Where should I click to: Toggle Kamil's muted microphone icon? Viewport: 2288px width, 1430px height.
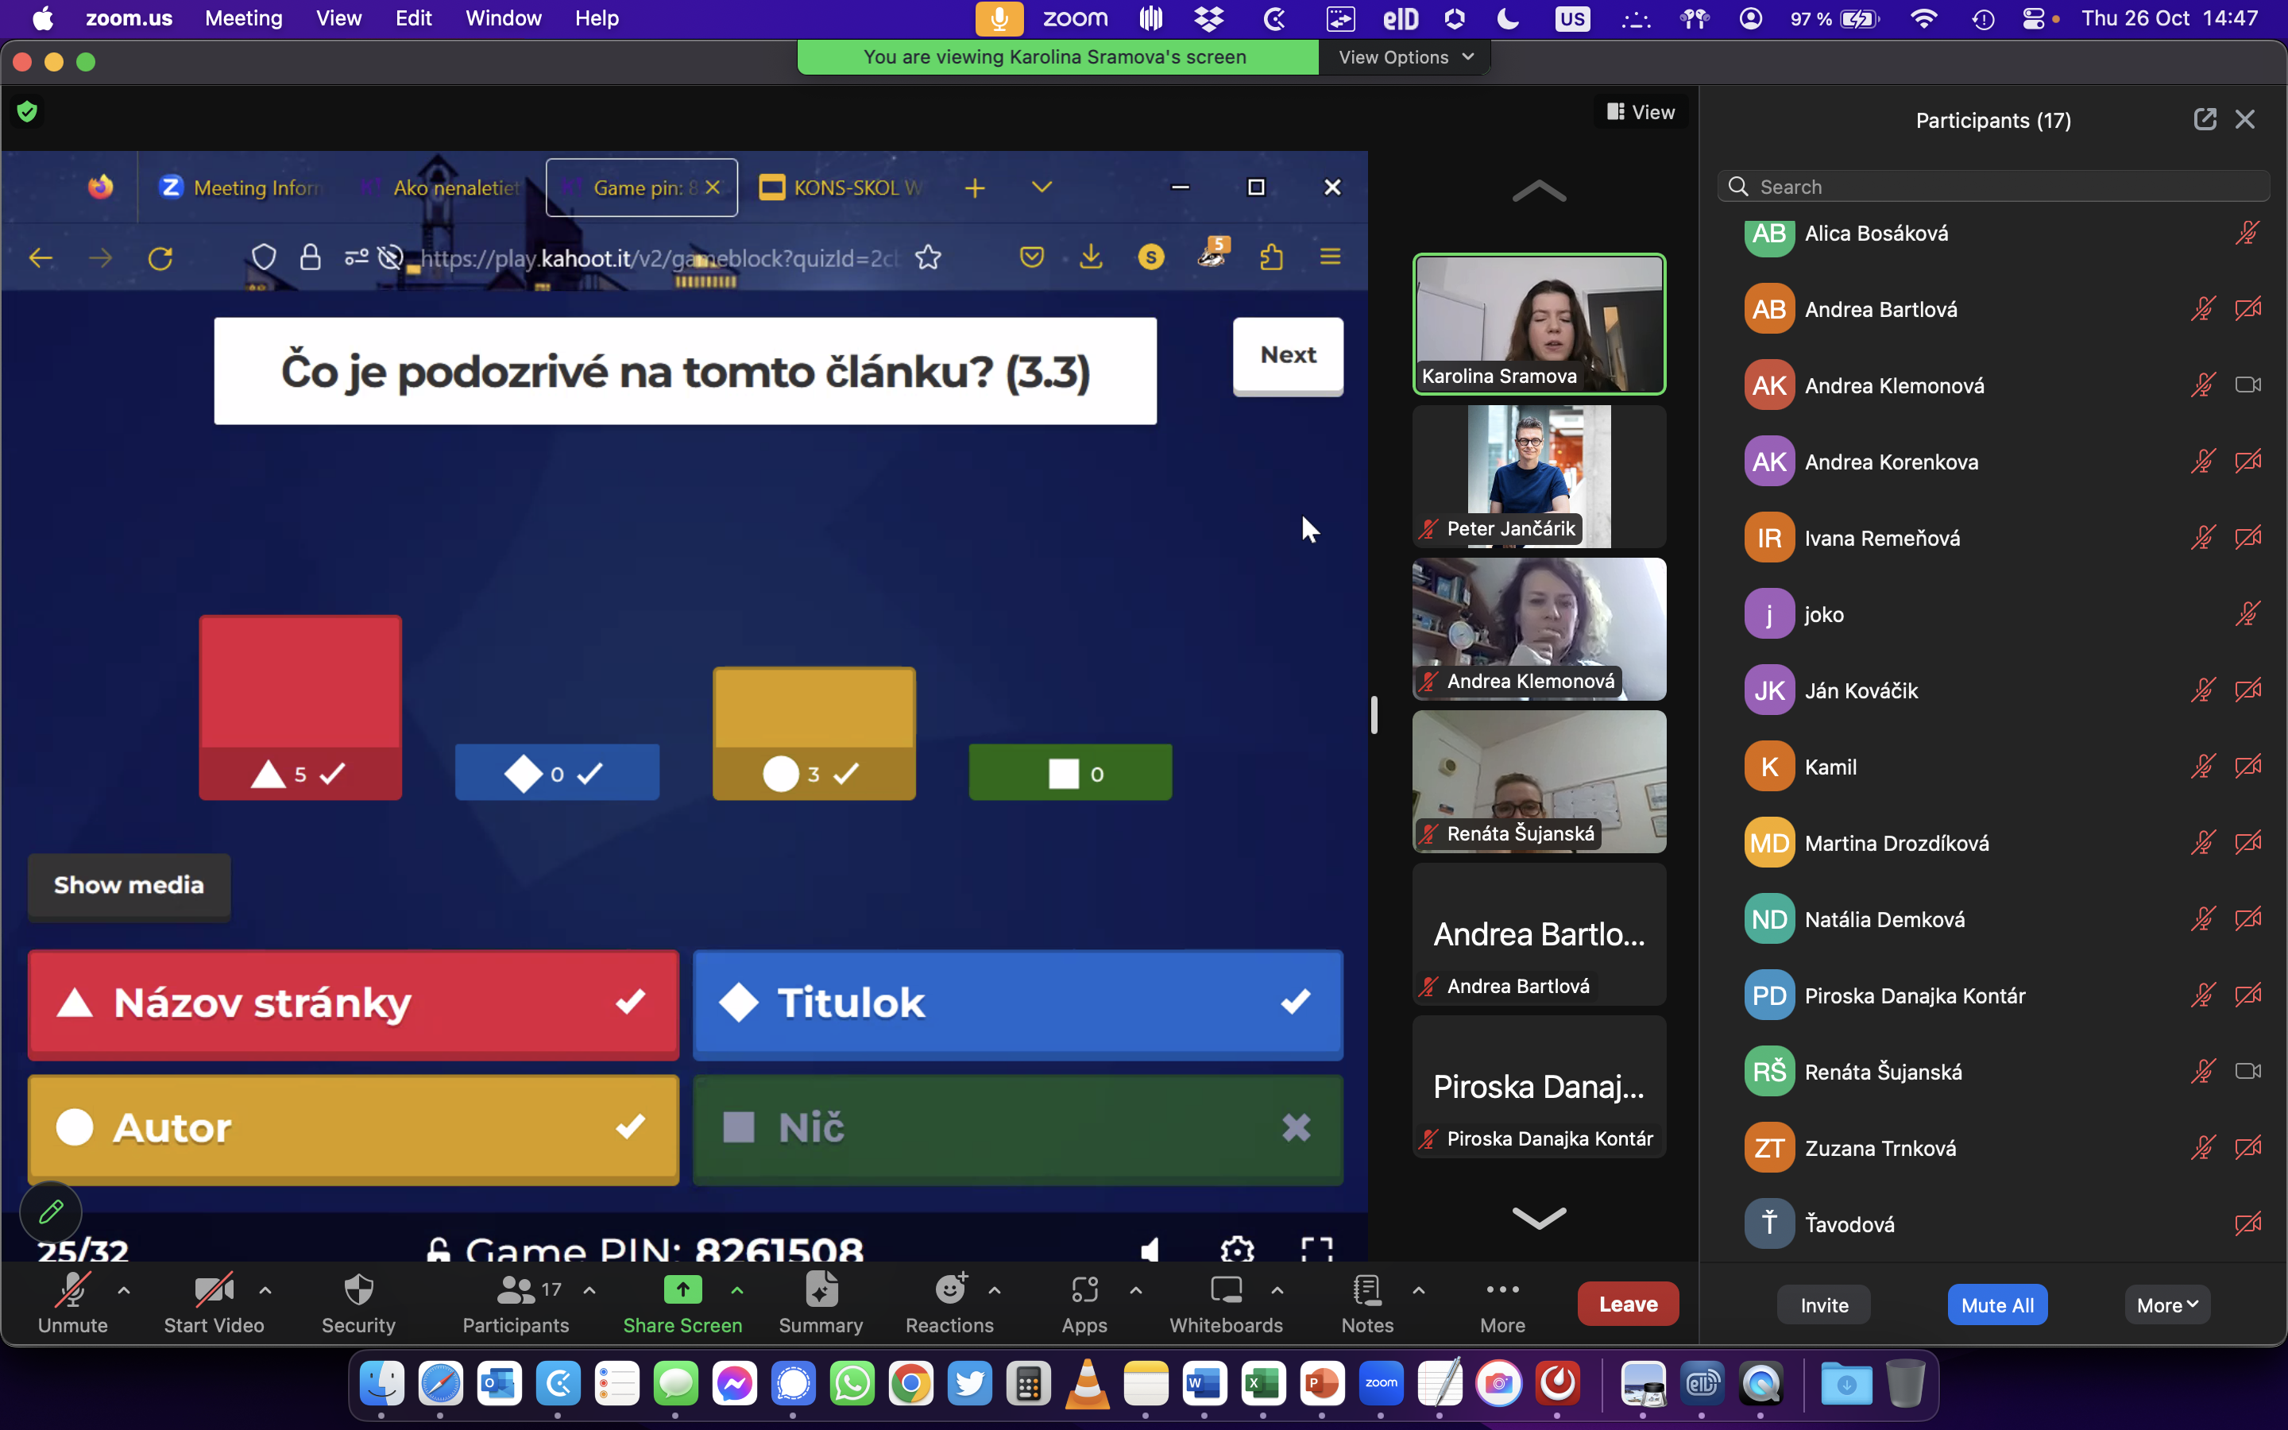pyautogui.click(x=2203, y=766)
